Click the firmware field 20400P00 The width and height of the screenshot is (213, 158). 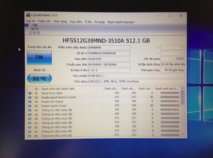109,48
